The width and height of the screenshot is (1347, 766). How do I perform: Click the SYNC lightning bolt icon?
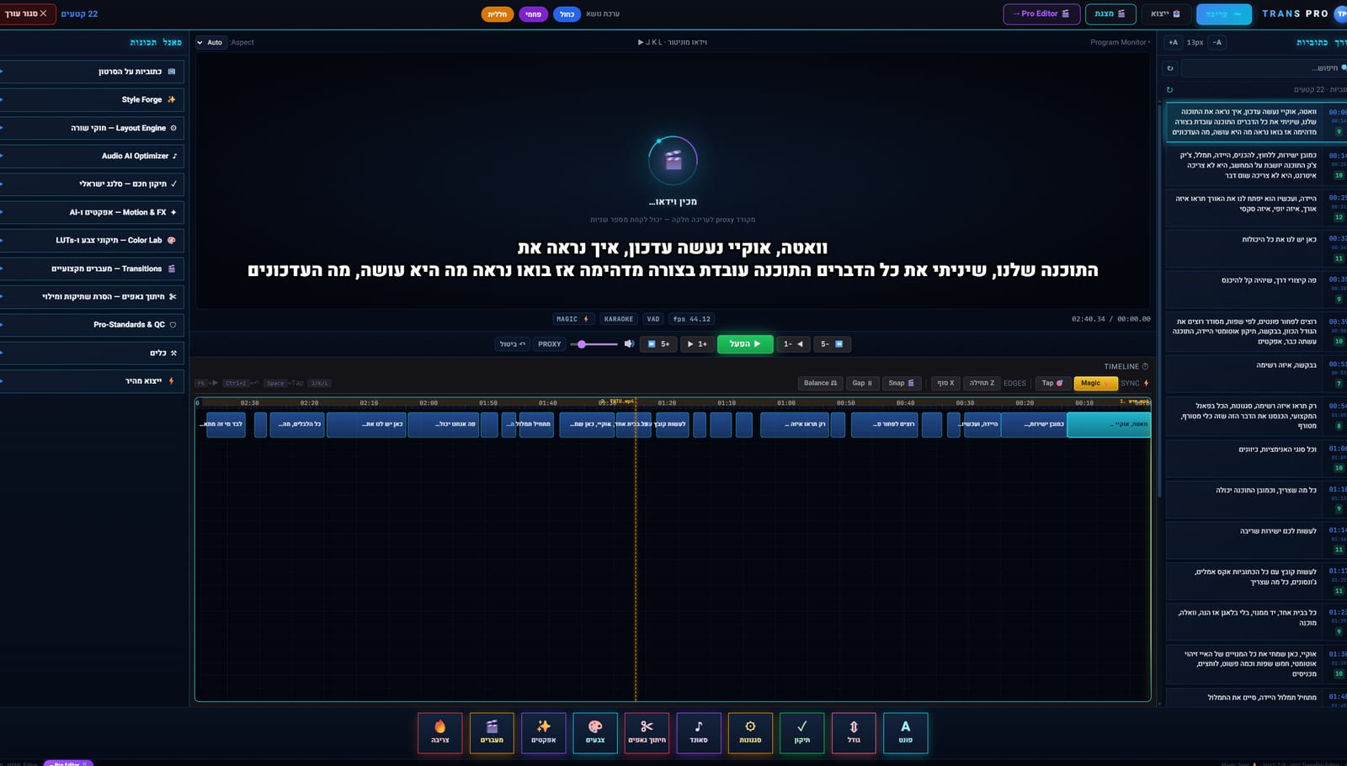coord(1146,383)
